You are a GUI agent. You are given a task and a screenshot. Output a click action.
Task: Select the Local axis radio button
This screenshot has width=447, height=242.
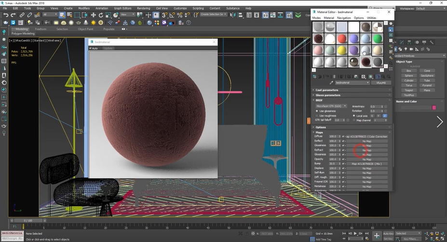pos(354,116)
